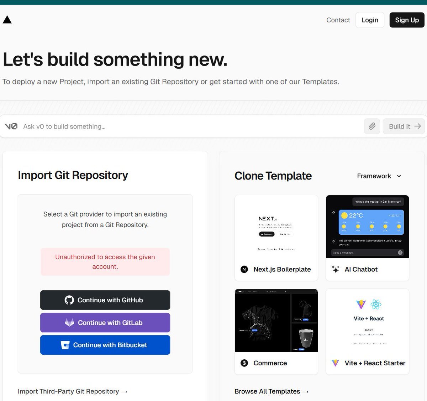Click the dollar icon beside Commerce

tap(244, 363)
